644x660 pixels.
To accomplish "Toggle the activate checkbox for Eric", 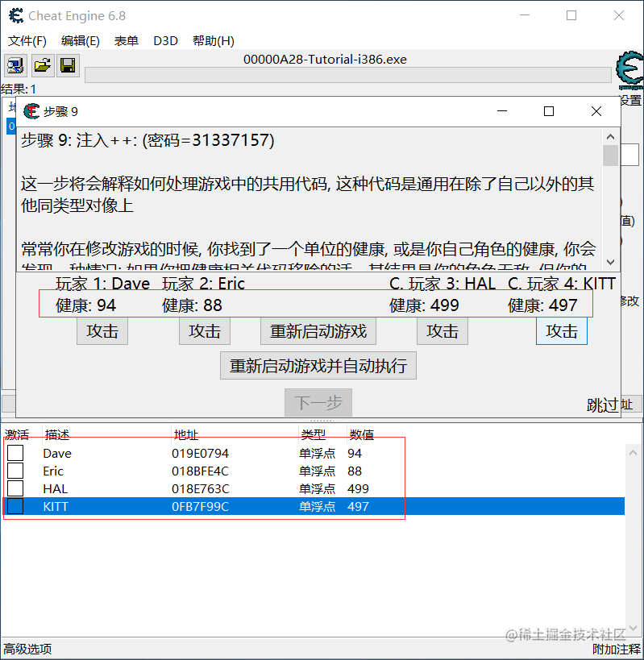I will click(x=15, y=471).
